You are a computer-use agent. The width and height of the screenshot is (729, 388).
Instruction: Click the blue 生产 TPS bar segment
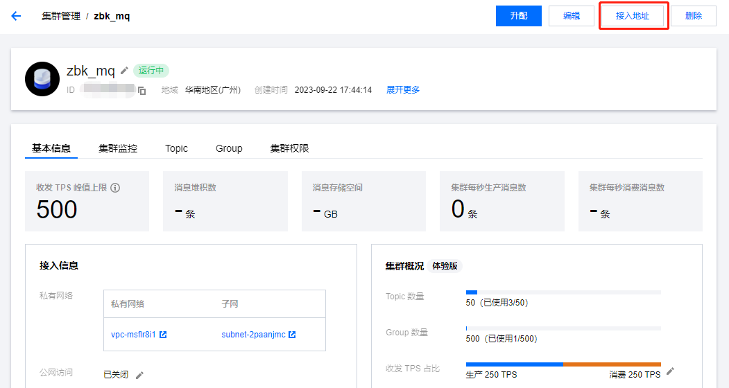tap(514, 364)
